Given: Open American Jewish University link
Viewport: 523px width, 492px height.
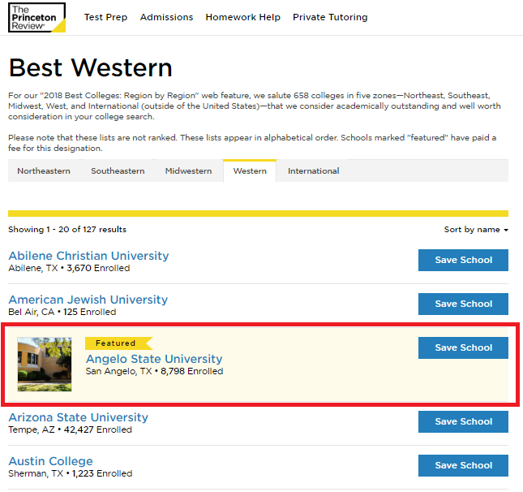Looking at the screenshot, I should (88, 300).
